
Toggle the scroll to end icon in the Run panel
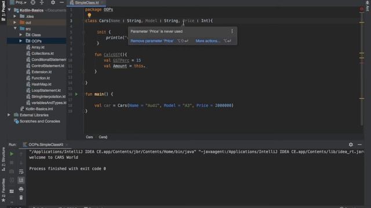click(21, 180)
